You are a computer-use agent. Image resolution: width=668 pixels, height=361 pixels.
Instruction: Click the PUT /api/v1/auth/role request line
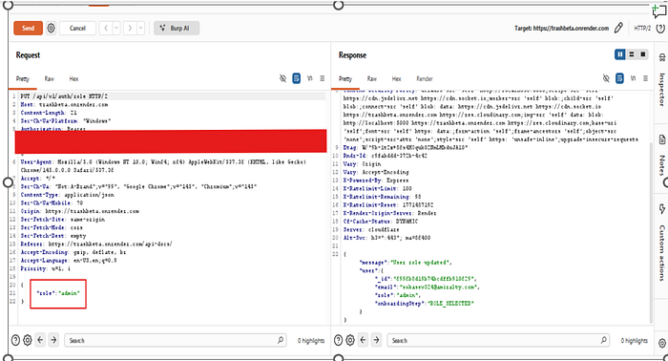tap(64, 96)
